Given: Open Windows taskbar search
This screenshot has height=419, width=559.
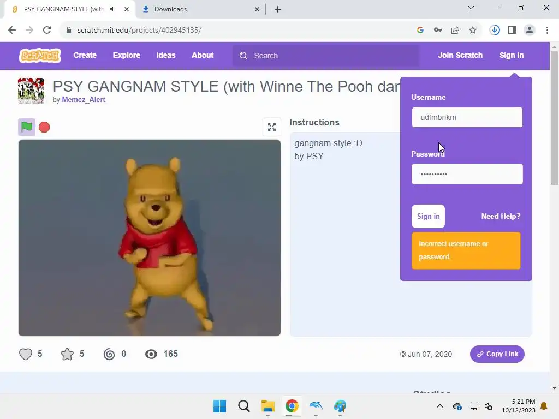Looking at the screenshot, I should tap(244, 406).
